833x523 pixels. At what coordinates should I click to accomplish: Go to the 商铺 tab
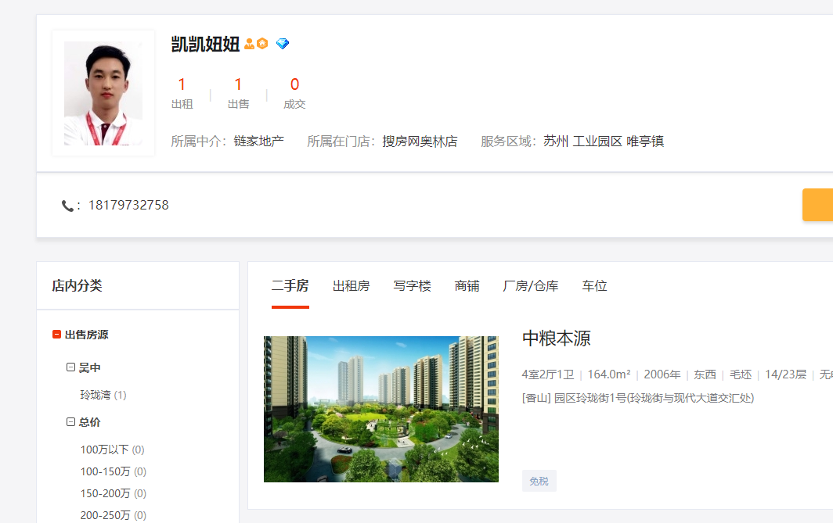point(467,286)
